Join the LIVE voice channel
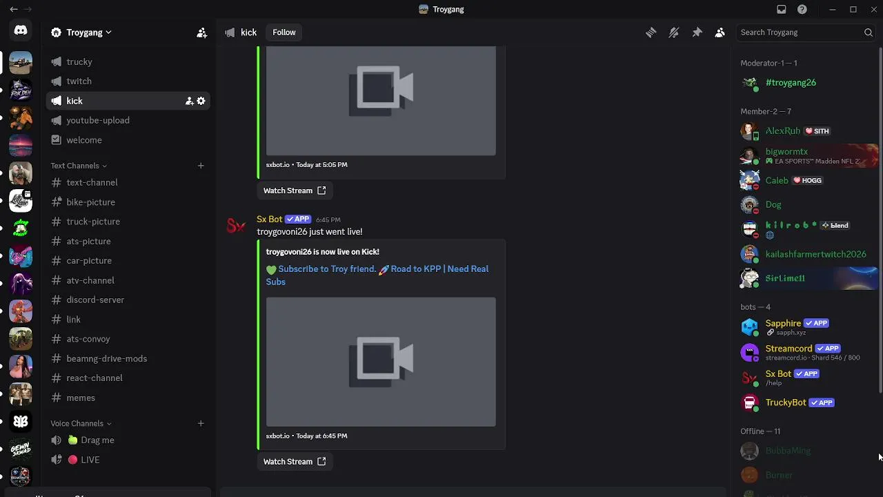Viewport: 883px width, 497px height. tap(128, 460)
